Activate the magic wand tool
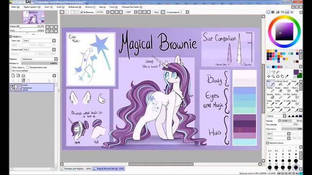 point(278,72)
